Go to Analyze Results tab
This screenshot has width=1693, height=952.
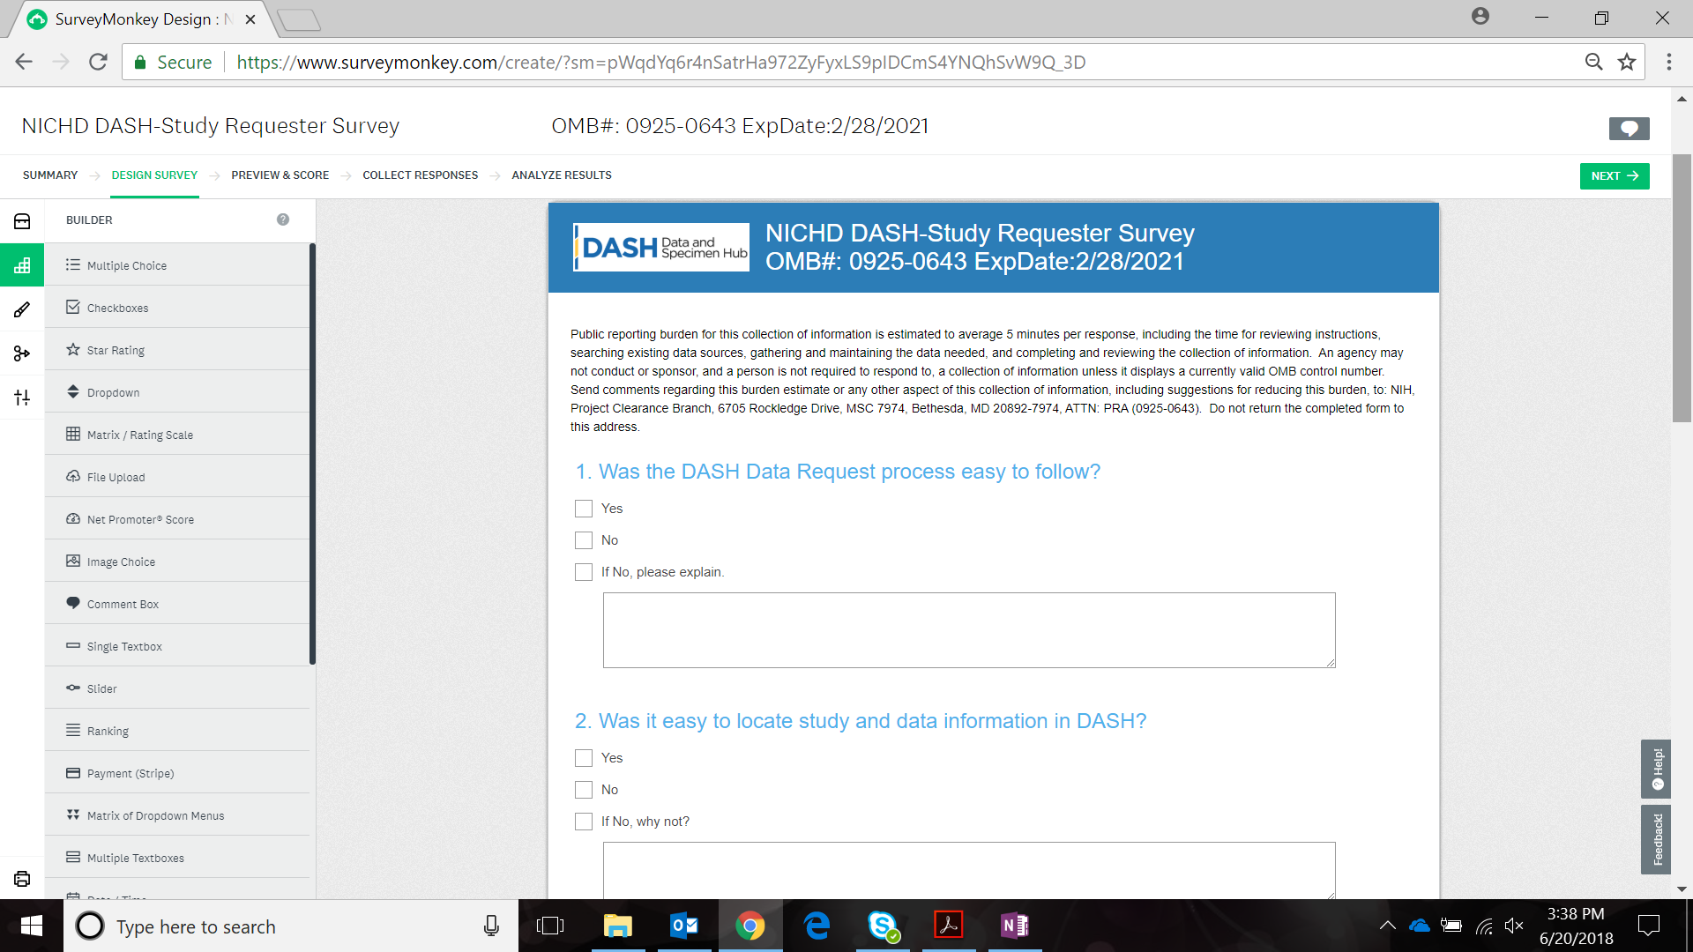[x=561, y=175]
